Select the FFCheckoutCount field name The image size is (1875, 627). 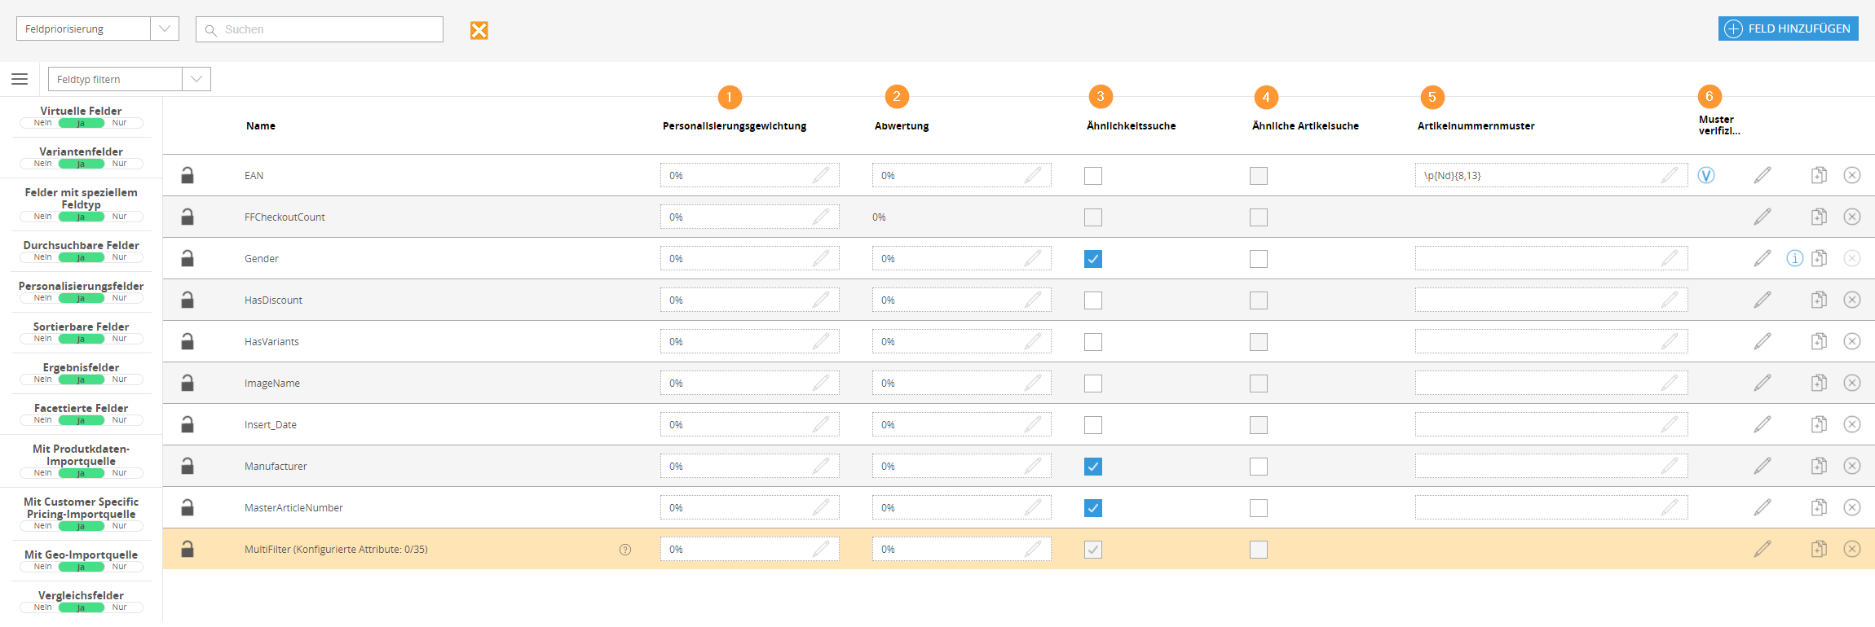click(285, 217)
